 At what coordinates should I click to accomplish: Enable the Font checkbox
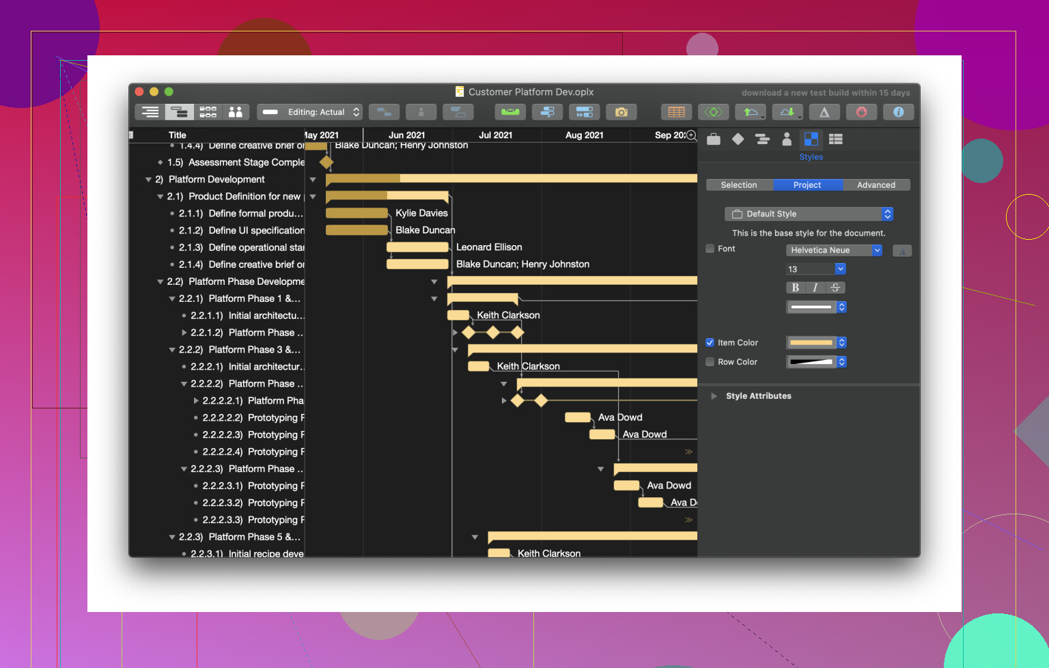click(710, 249)
